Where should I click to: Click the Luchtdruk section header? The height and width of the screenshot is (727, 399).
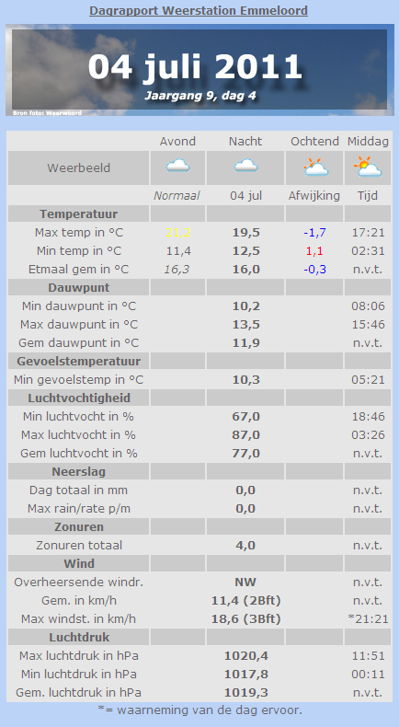click(x=79, y=637)
